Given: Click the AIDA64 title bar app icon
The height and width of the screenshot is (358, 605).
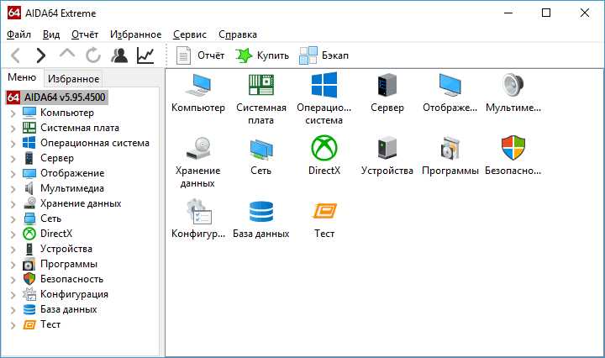Looking at the screenshot, I should (x=14, y=13).
